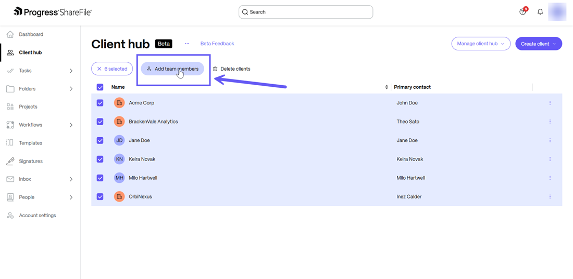Sort by Name column sort arrows
Viewport: 573px width, 279px height.
(387, 87)
